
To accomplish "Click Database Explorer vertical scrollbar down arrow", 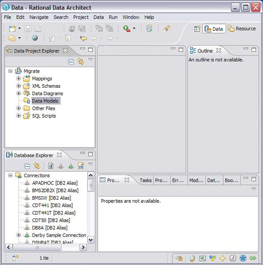I will (x=91, y=240).
